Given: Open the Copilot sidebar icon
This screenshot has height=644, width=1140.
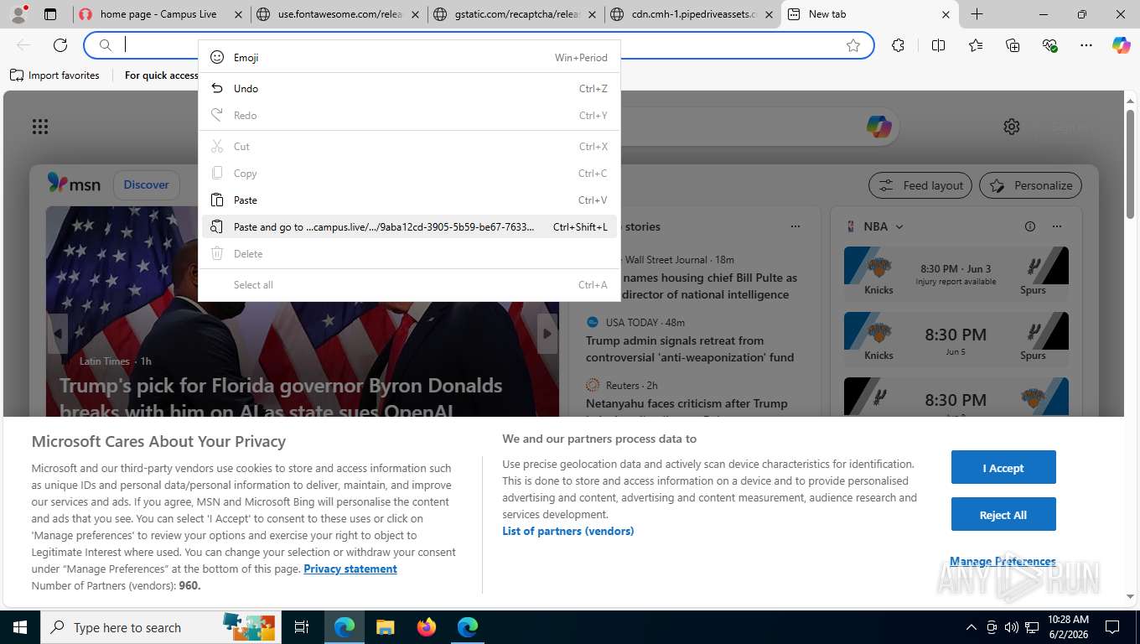Looking at the screenshot, I should click(1121, 45).
